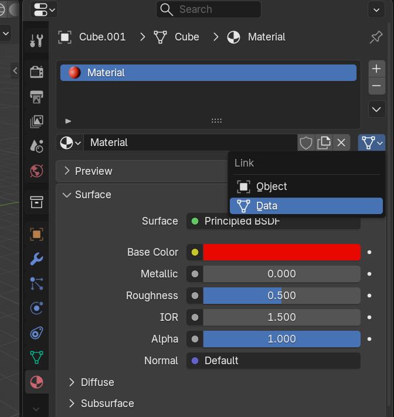Open the World properties tab
This screenshot has width=394, height=417.
coord(37,171)
